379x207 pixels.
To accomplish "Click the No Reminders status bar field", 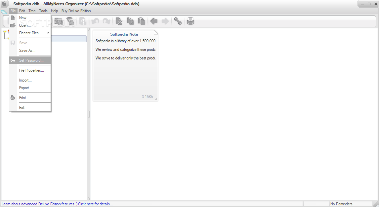I will (x=351, y=204).
